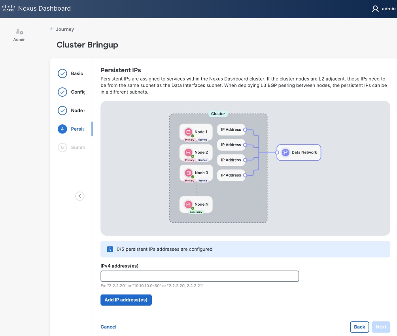Select the Admin sidebar icon
Viewport: 397px width, 336px height.
pyautogui.click(x=19, y=32)
